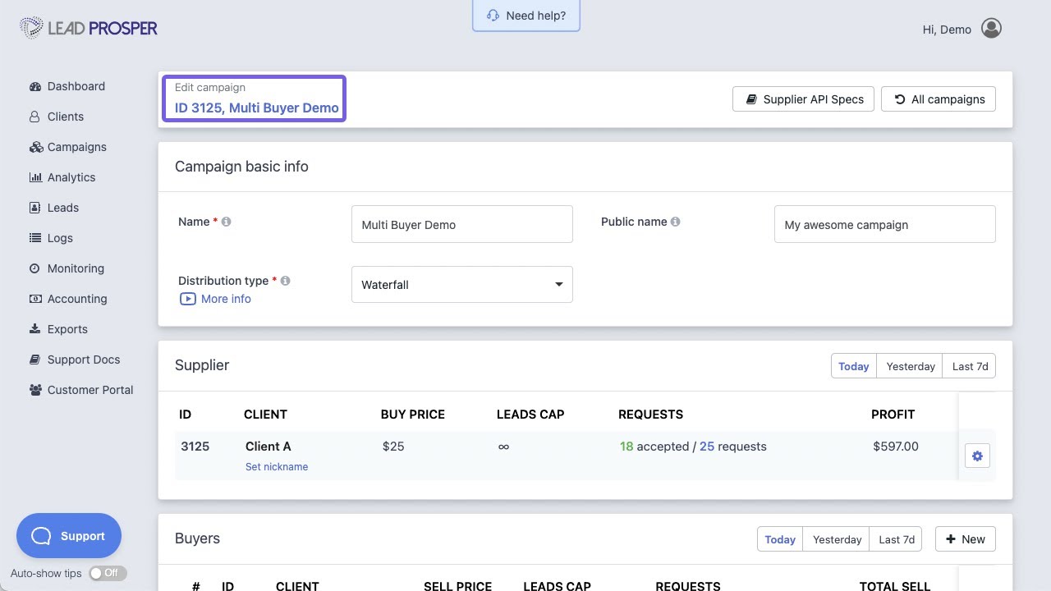Open the Distribution type Waterfall dropdown

coord(461,285)
